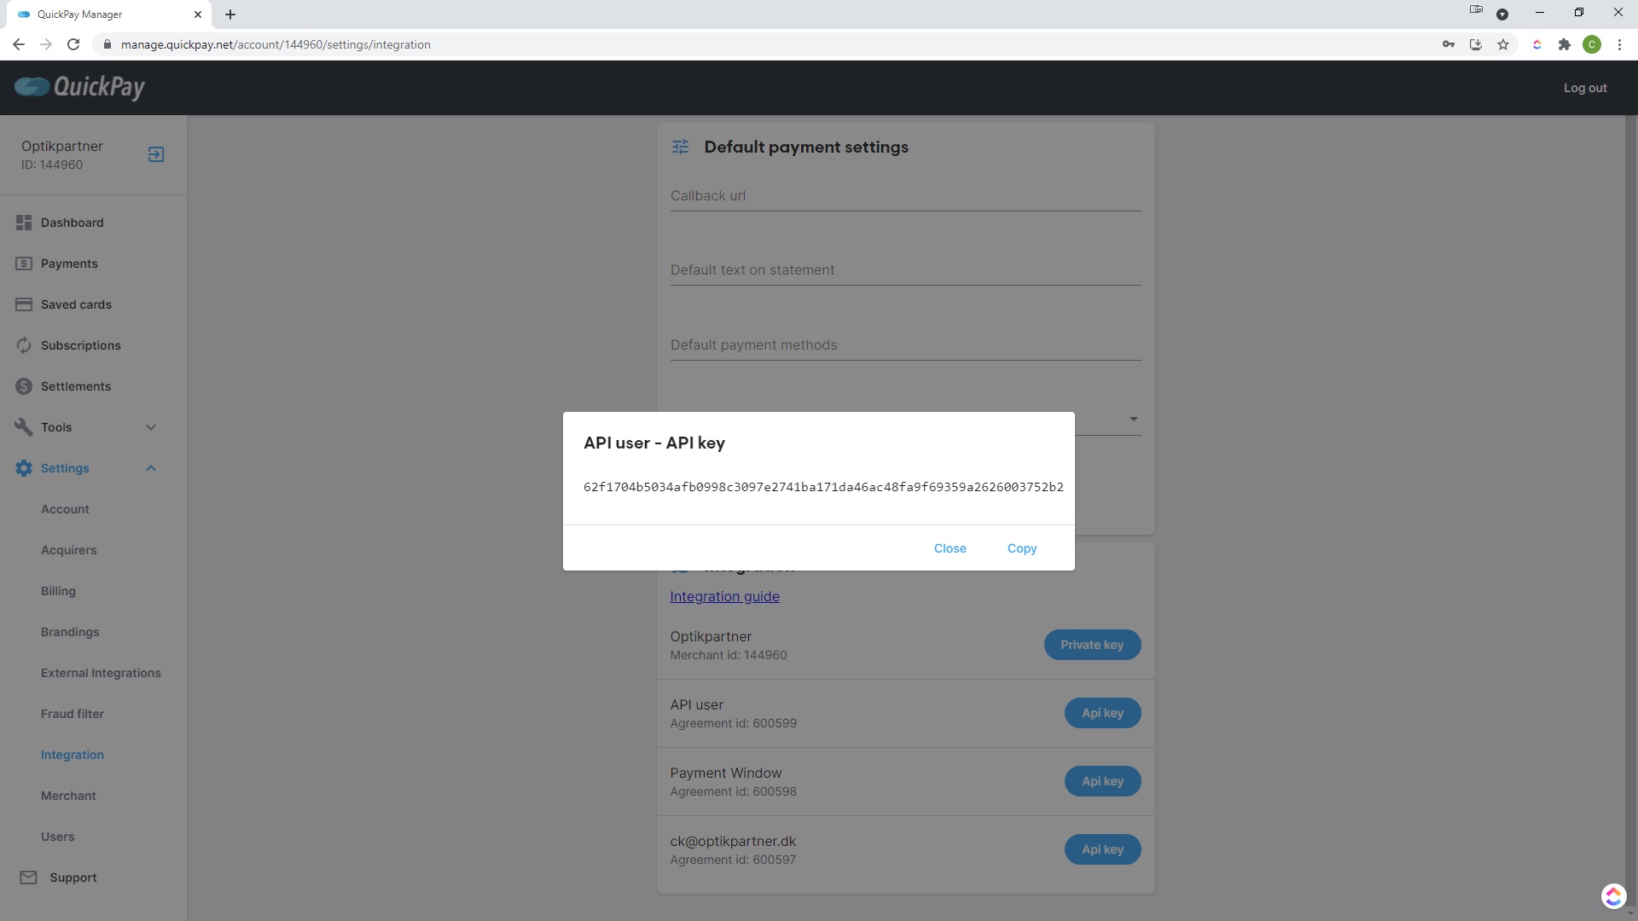Click the Log out link

1584,88
